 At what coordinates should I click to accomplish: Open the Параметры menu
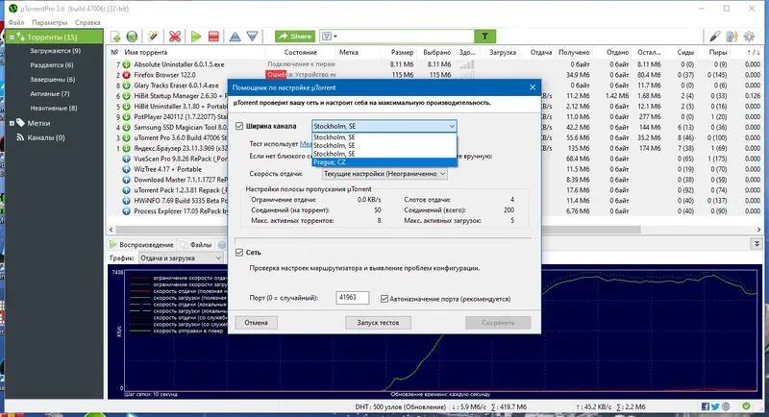click(x=50, y=22)
